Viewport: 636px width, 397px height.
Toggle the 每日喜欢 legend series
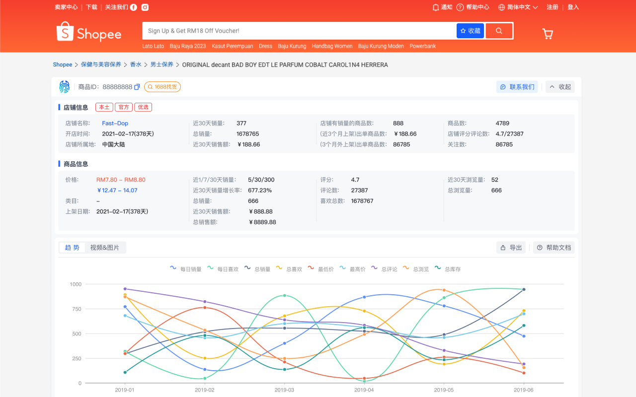tap(223, 269)
